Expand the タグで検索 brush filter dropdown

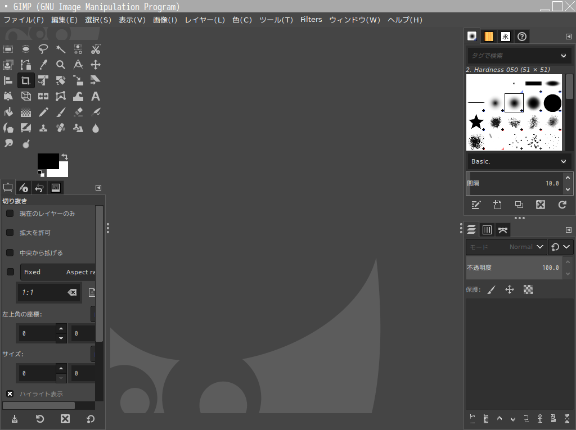564,56
